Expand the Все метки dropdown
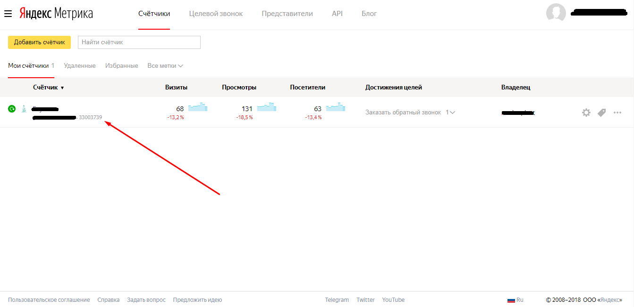 pyautogui.click(x=165, y=66)
